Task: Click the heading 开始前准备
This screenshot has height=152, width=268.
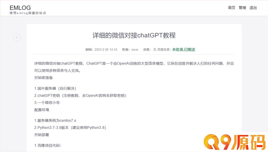Action: [43, 78]
